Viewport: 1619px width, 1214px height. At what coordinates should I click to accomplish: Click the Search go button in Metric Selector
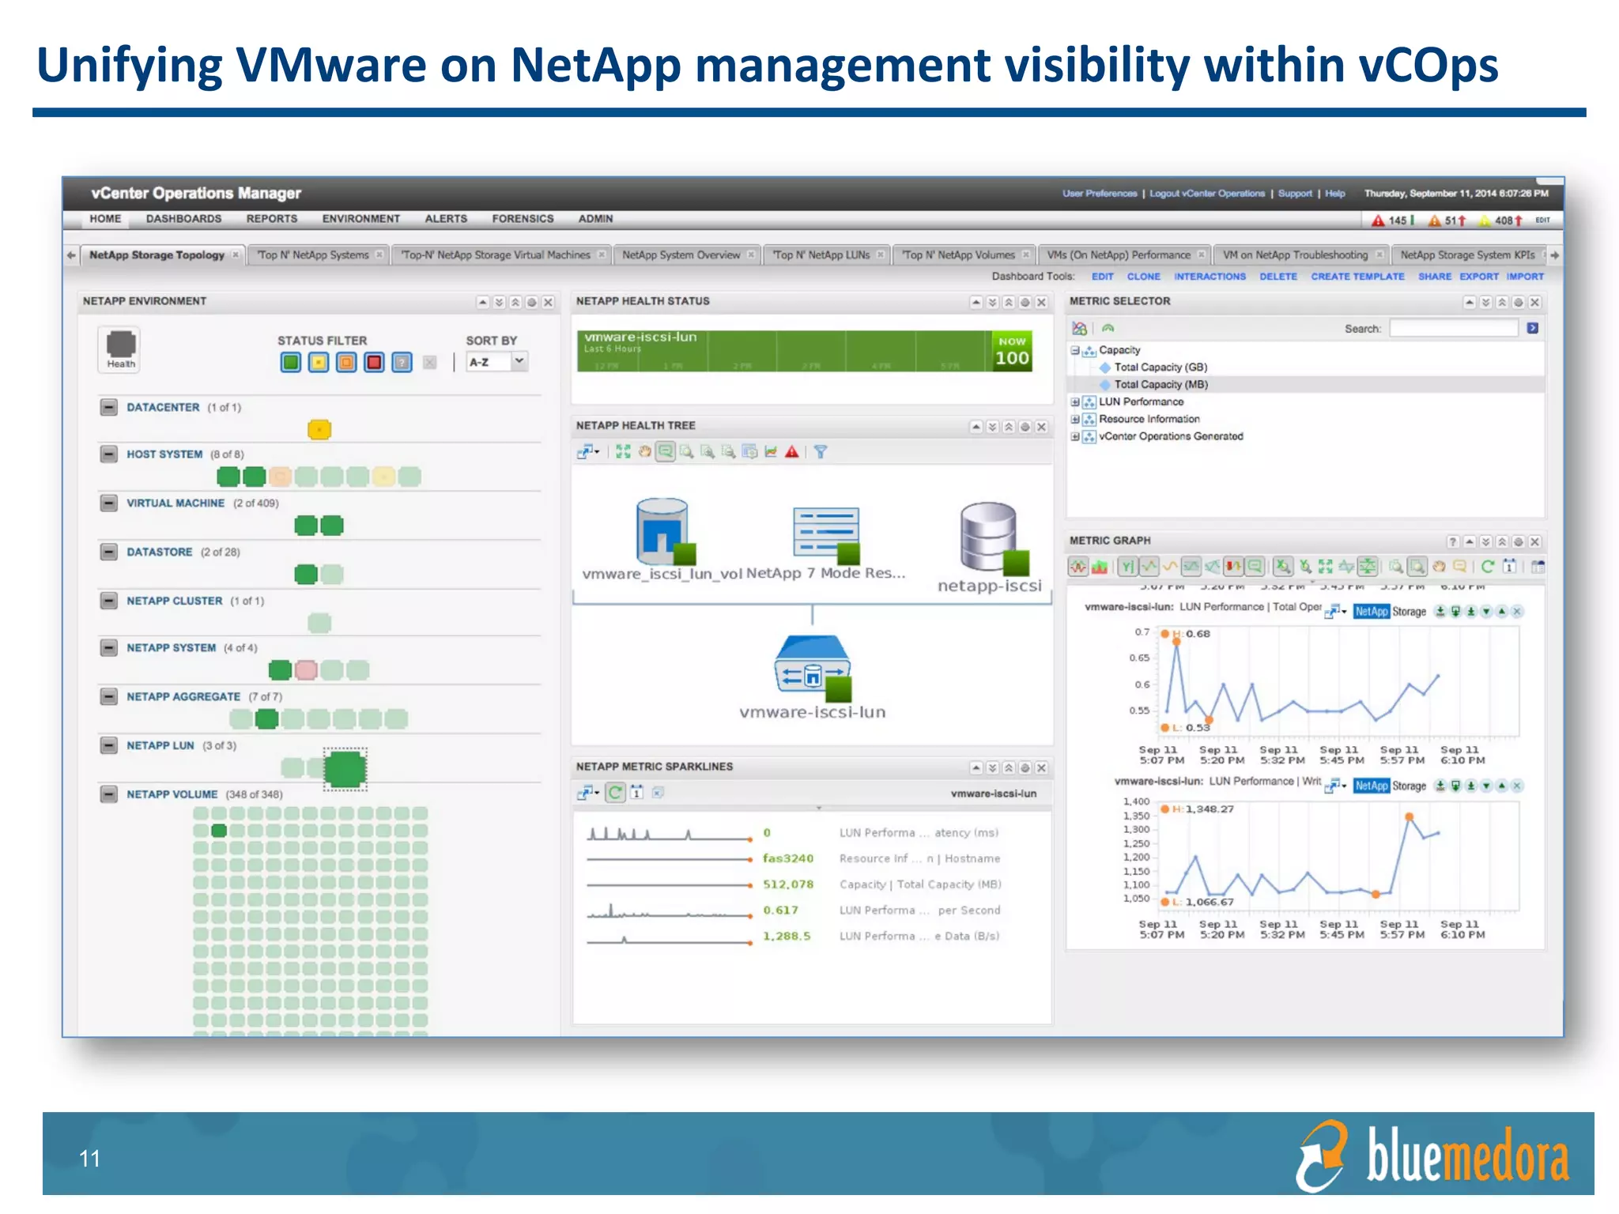coord(1532,328)
